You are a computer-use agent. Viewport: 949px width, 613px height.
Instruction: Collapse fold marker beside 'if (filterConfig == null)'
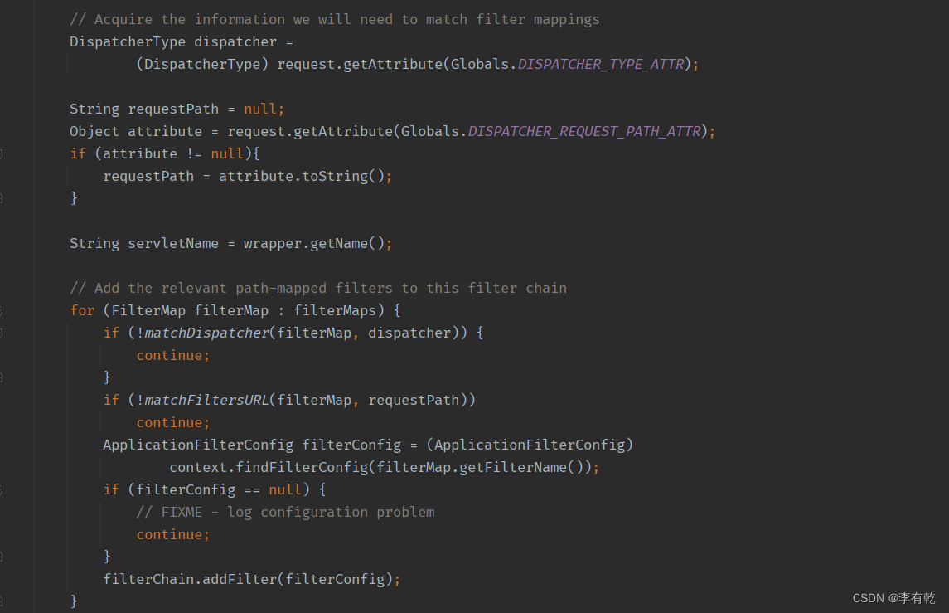(2, 489)
